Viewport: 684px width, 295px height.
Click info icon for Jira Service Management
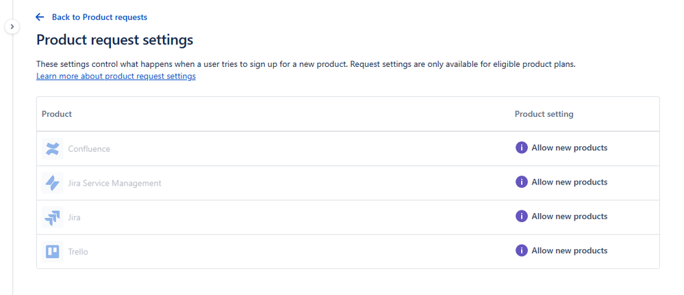[521, 182]
